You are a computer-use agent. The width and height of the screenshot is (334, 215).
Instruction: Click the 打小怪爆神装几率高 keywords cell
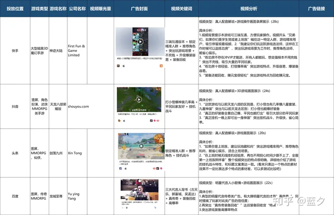181,107
